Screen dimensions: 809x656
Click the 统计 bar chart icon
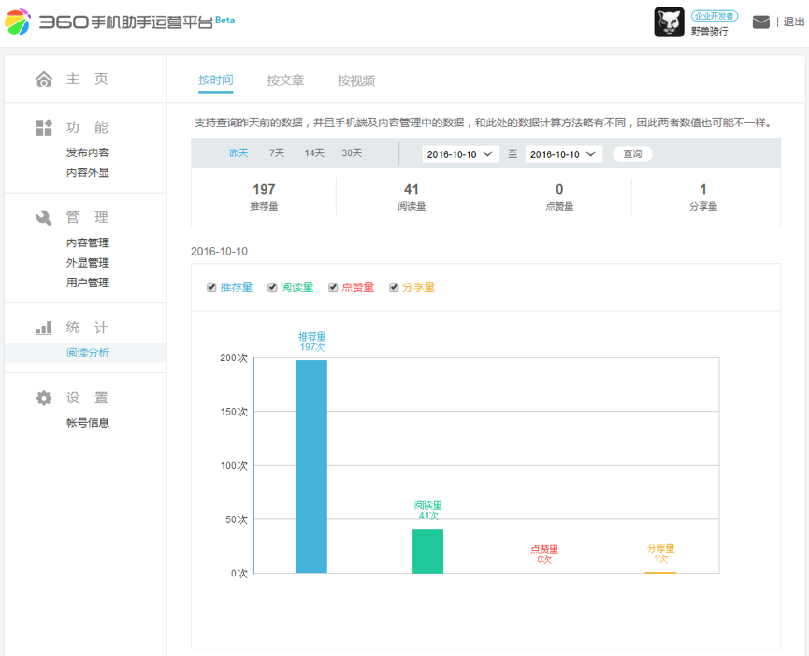tap(44, 328)
